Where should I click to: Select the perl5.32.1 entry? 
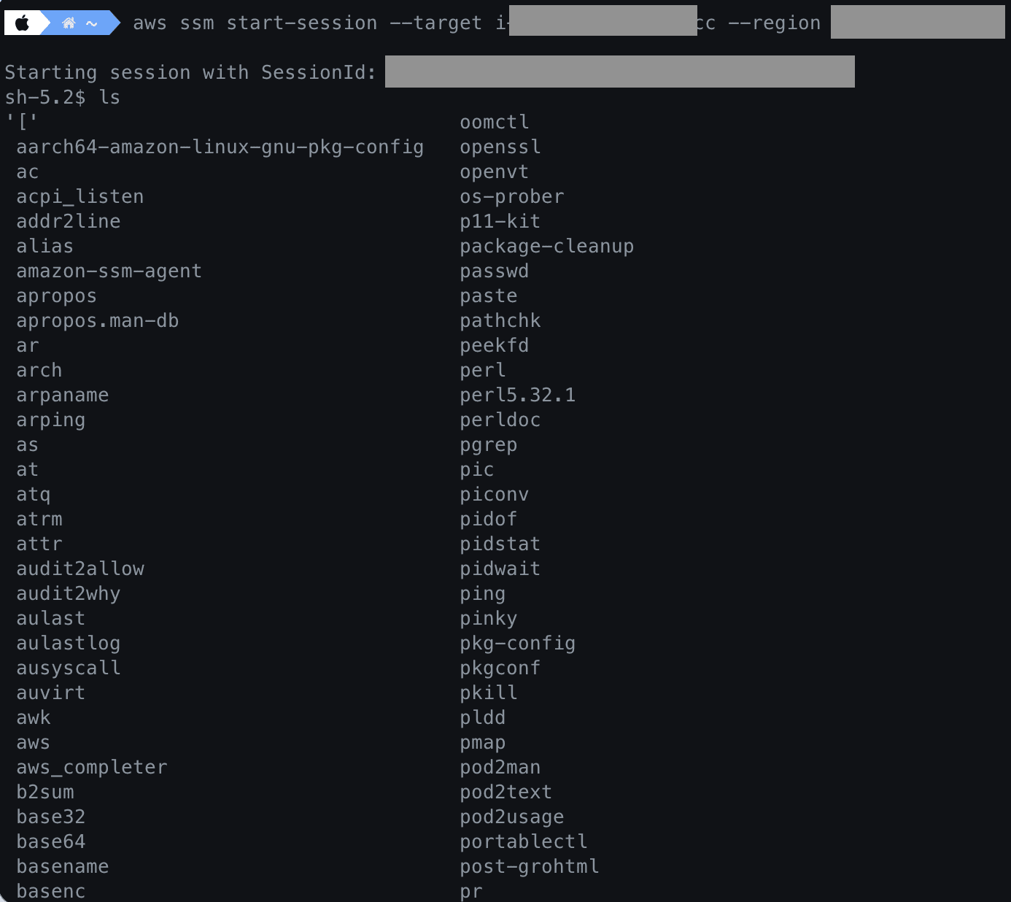pos(517,395)
